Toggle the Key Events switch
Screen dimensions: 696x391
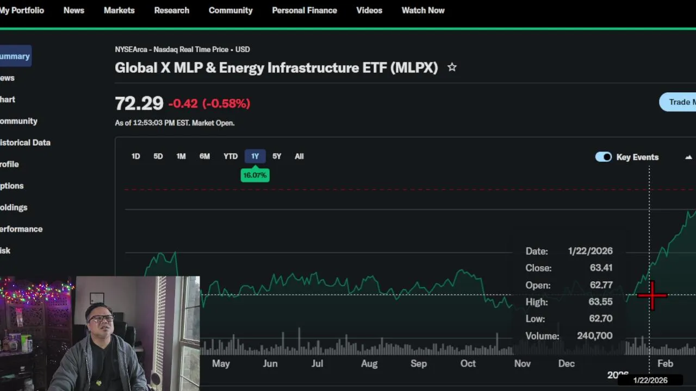point(604,157)
